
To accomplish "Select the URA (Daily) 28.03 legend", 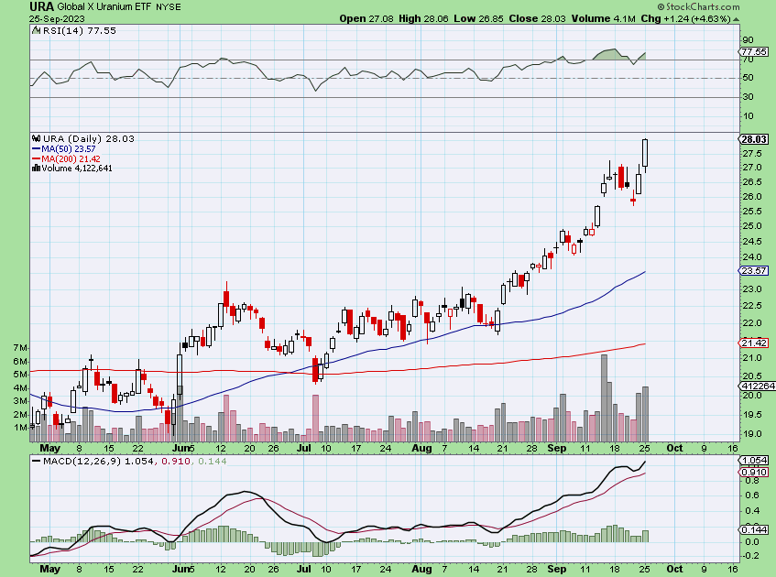I will pos(88,139).
